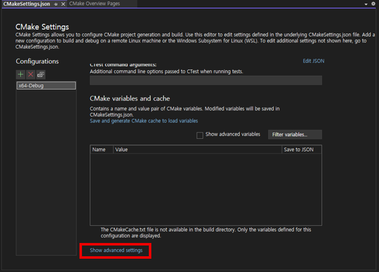Viewport: 379px width, 272px height.
Task: Sort variables by Value column header
Action: (x=197, y=150)
